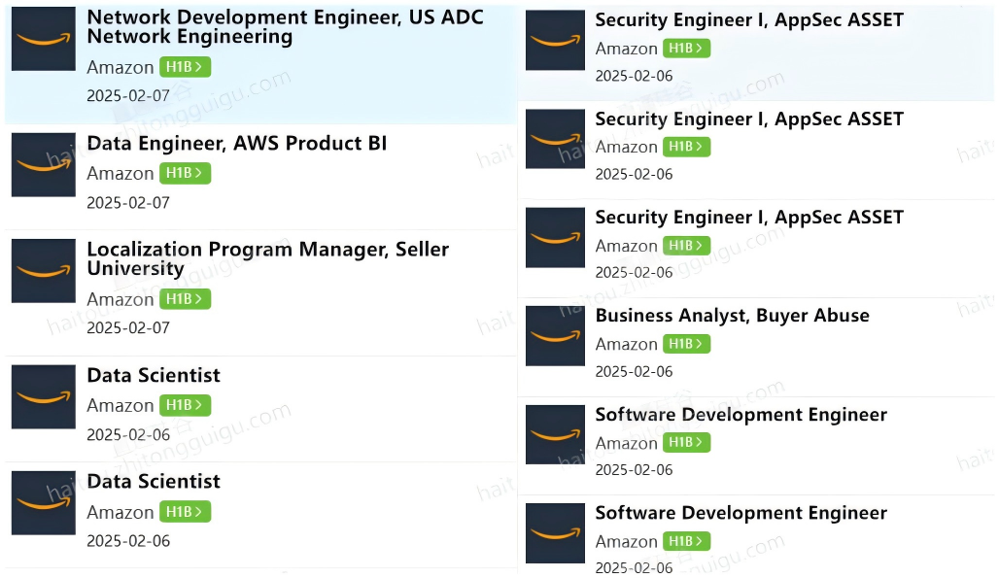Open the Data Engineer, AWS Product BI listing title
The width and height of the screenshot is (999, 578).
(237, 143)
